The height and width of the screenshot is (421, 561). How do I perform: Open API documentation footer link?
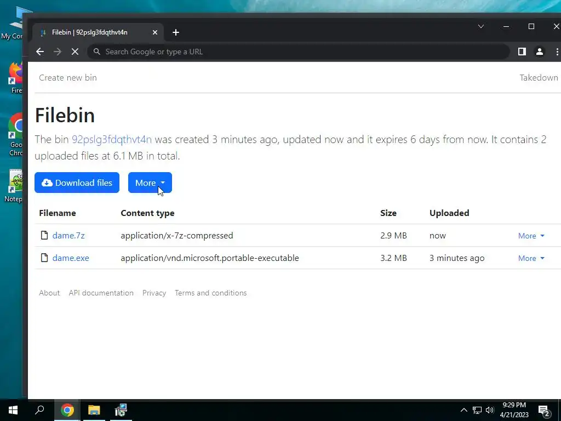coord(101,293)
